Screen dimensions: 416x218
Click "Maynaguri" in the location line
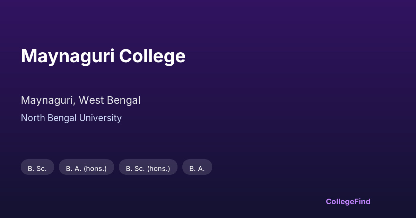coord(47,100)
